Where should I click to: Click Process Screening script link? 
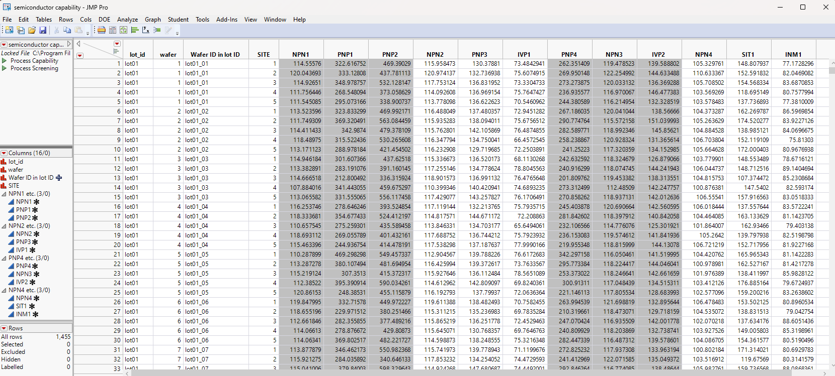pos(34,68)
